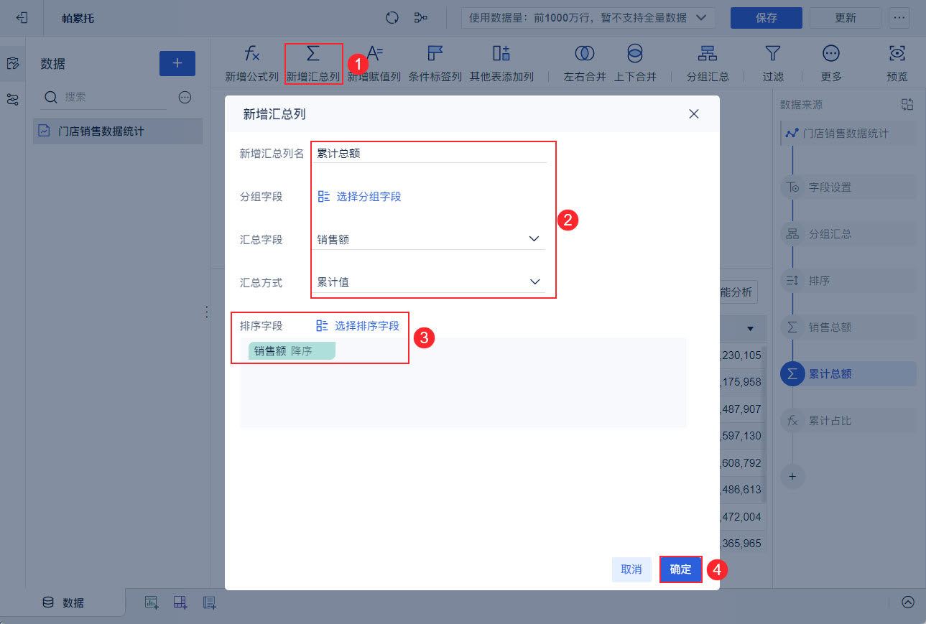
Task: Add a new step with the plus circle
Action: [x=792, y=476]
